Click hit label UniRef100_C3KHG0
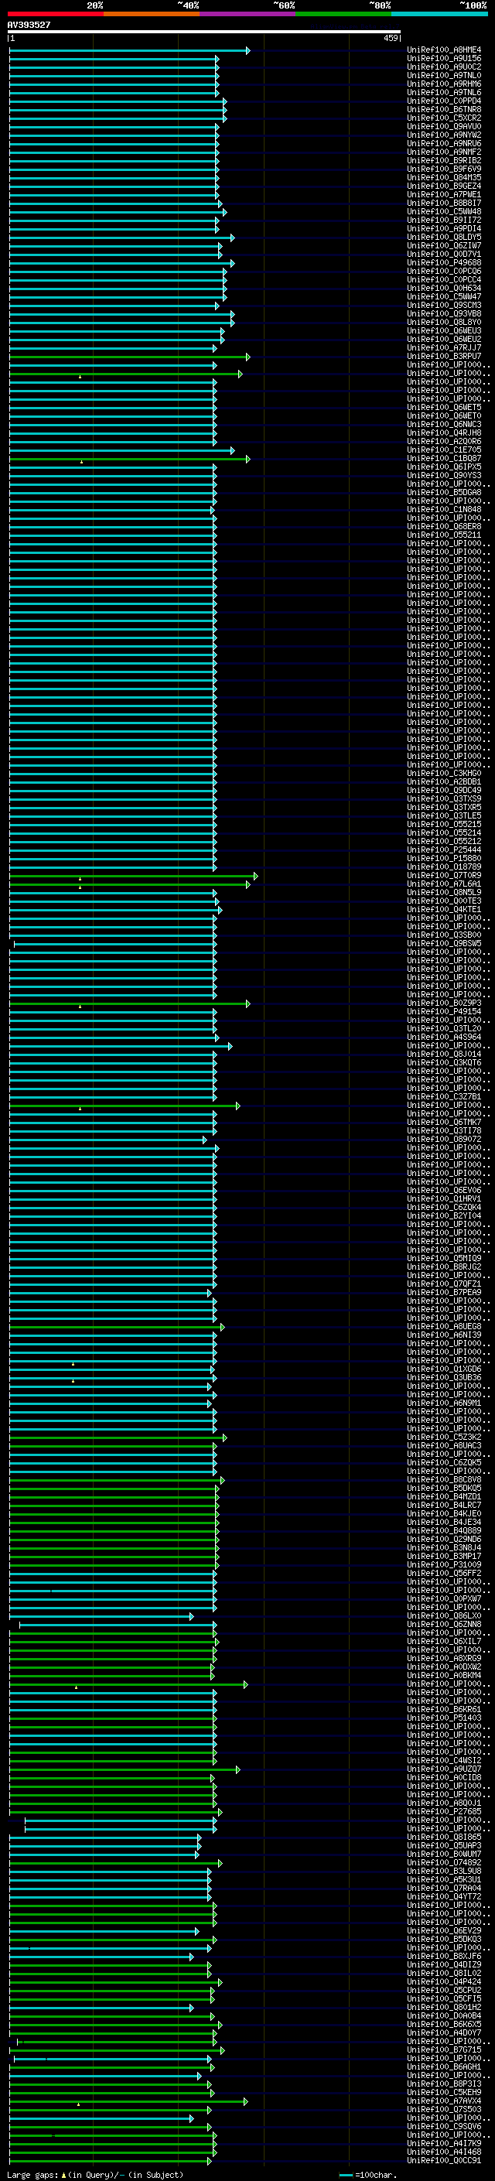This screenshot has width=495, height=2181. [x=443, y=773]
